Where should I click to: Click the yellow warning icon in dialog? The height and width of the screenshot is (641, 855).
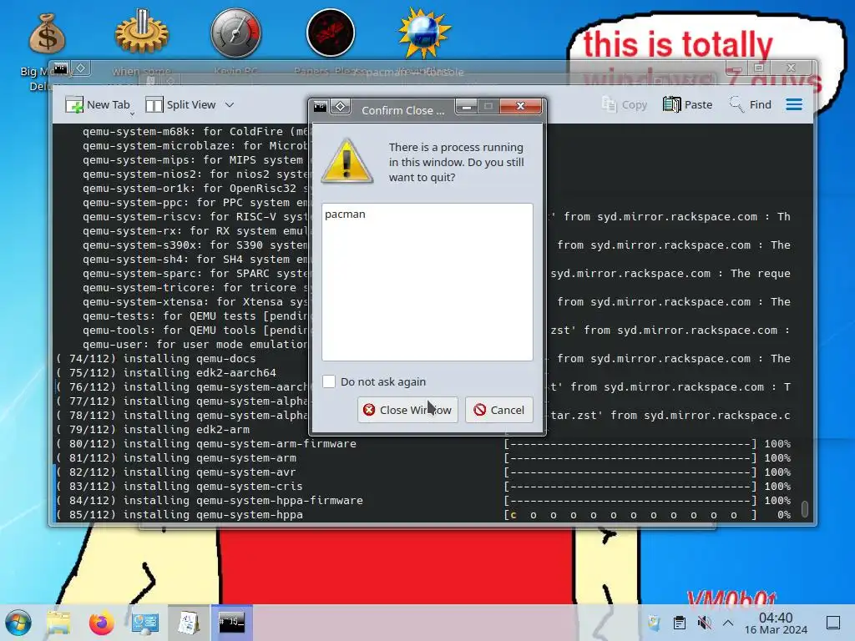347,162
